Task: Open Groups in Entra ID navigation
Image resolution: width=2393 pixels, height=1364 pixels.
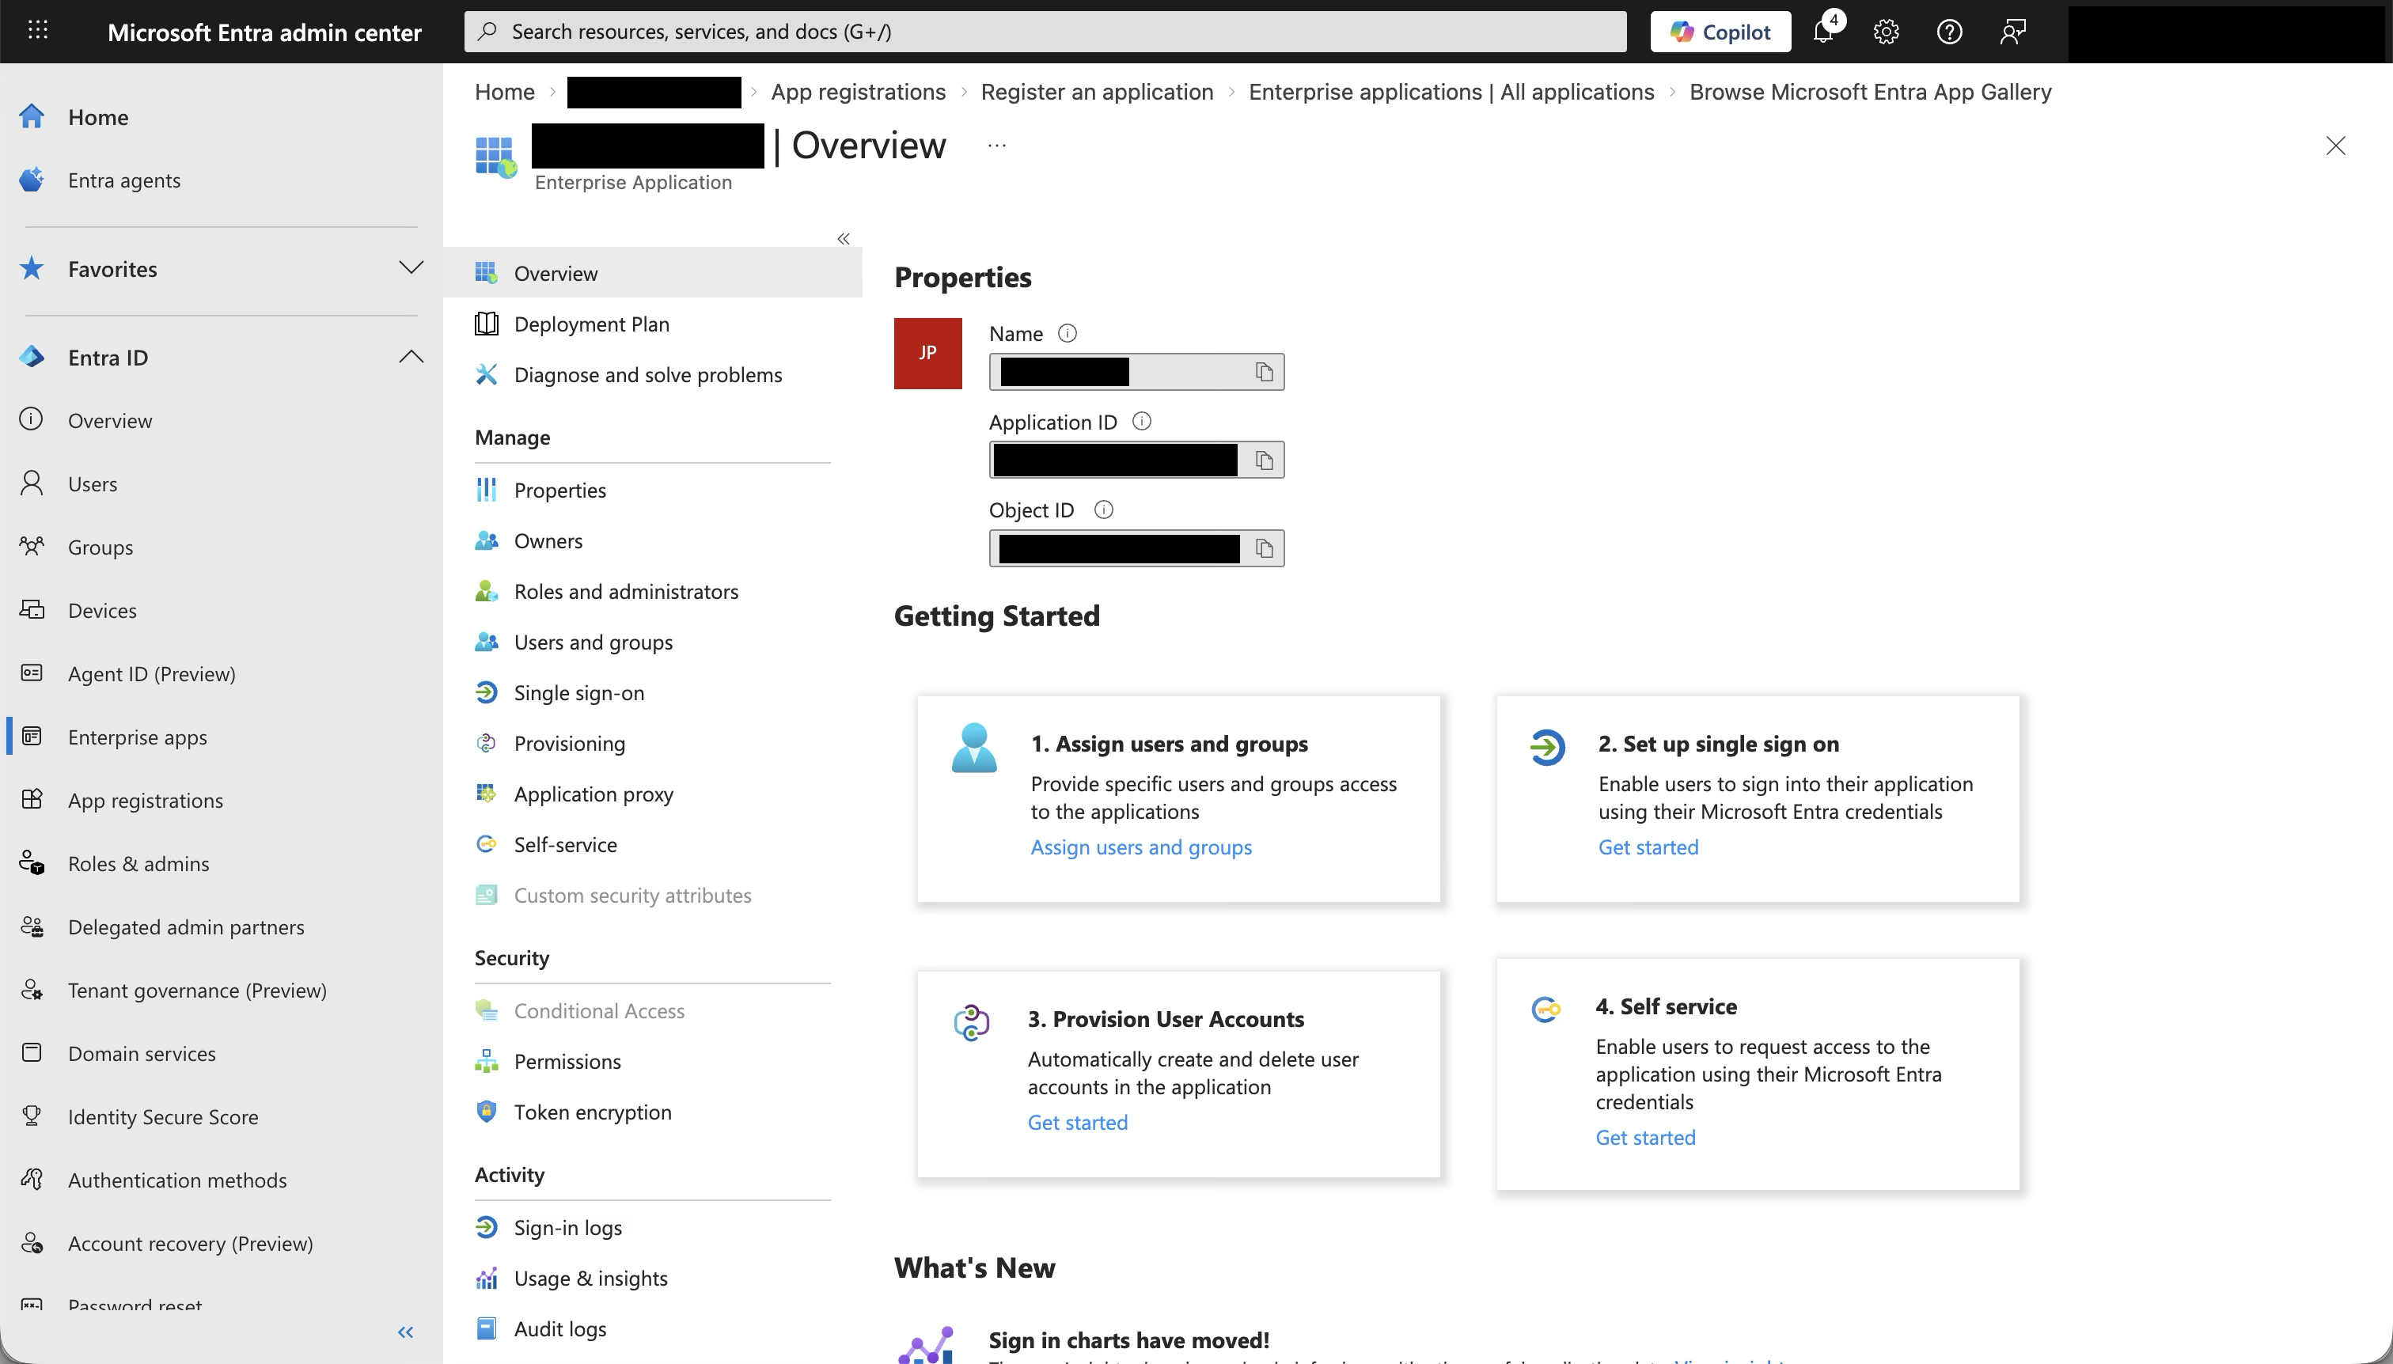Action: (100, 547)
